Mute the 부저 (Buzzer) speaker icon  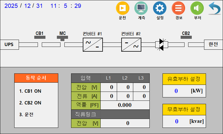(x=197, y=8)
